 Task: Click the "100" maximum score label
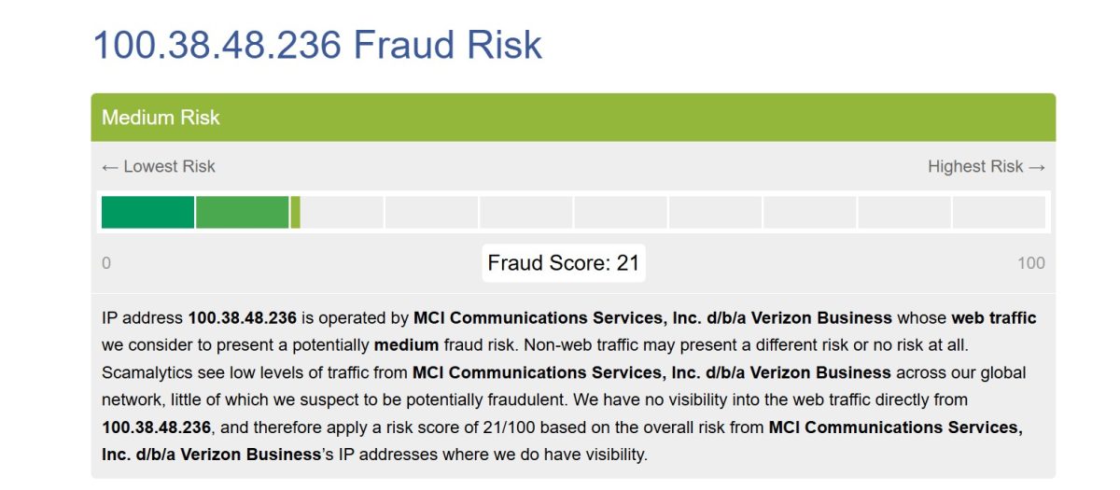[x=1030, y=263]
